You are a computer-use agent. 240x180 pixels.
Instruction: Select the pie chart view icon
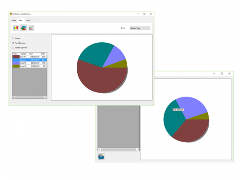24,28
